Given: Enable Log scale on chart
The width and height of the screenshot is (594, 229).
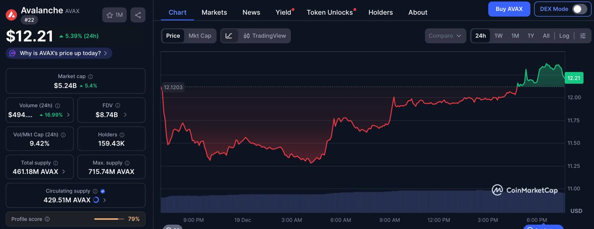Looking at the screenshot, I should (x=564, y=36).
